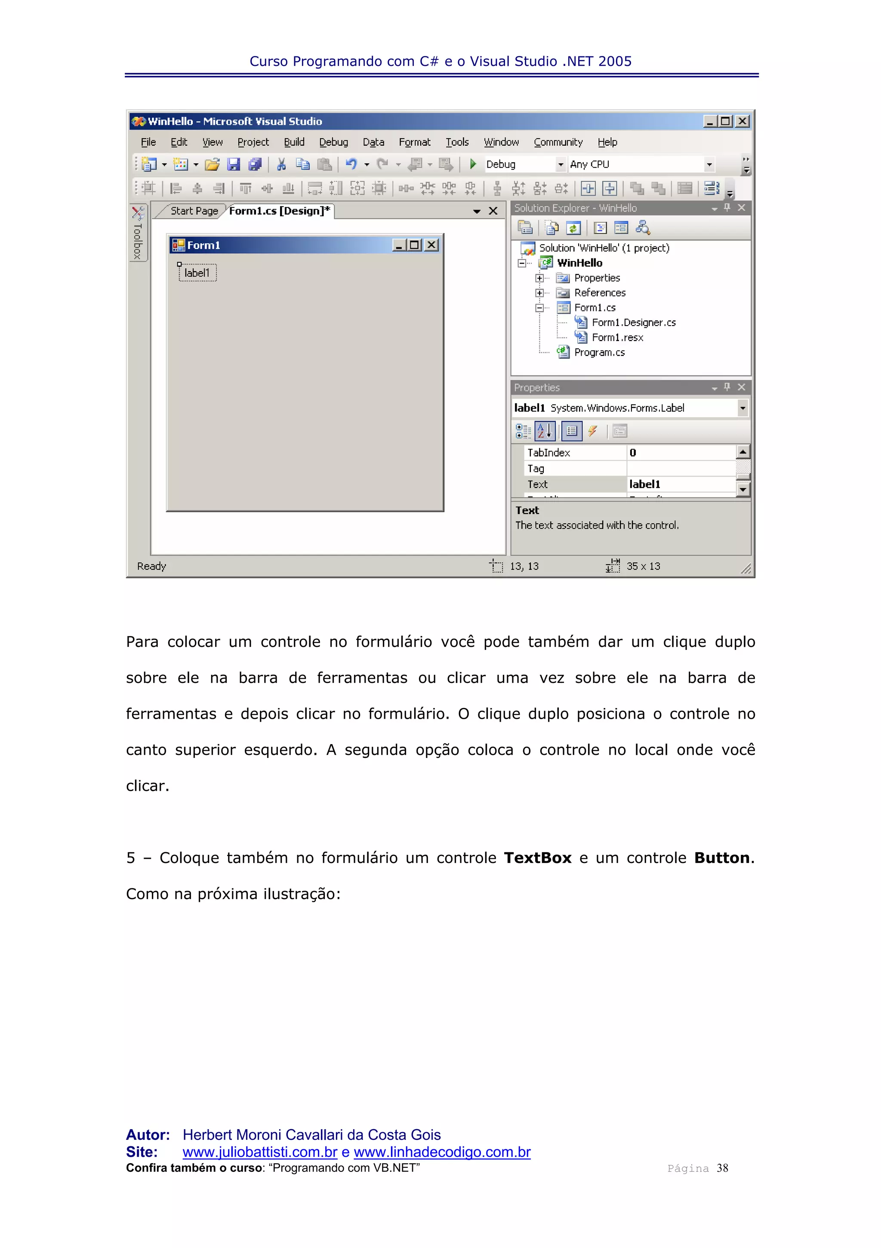The height and width of the screenshot is (1248, 881).
Task: Cut selection with the scissors icon
Action: pos(281,164)
